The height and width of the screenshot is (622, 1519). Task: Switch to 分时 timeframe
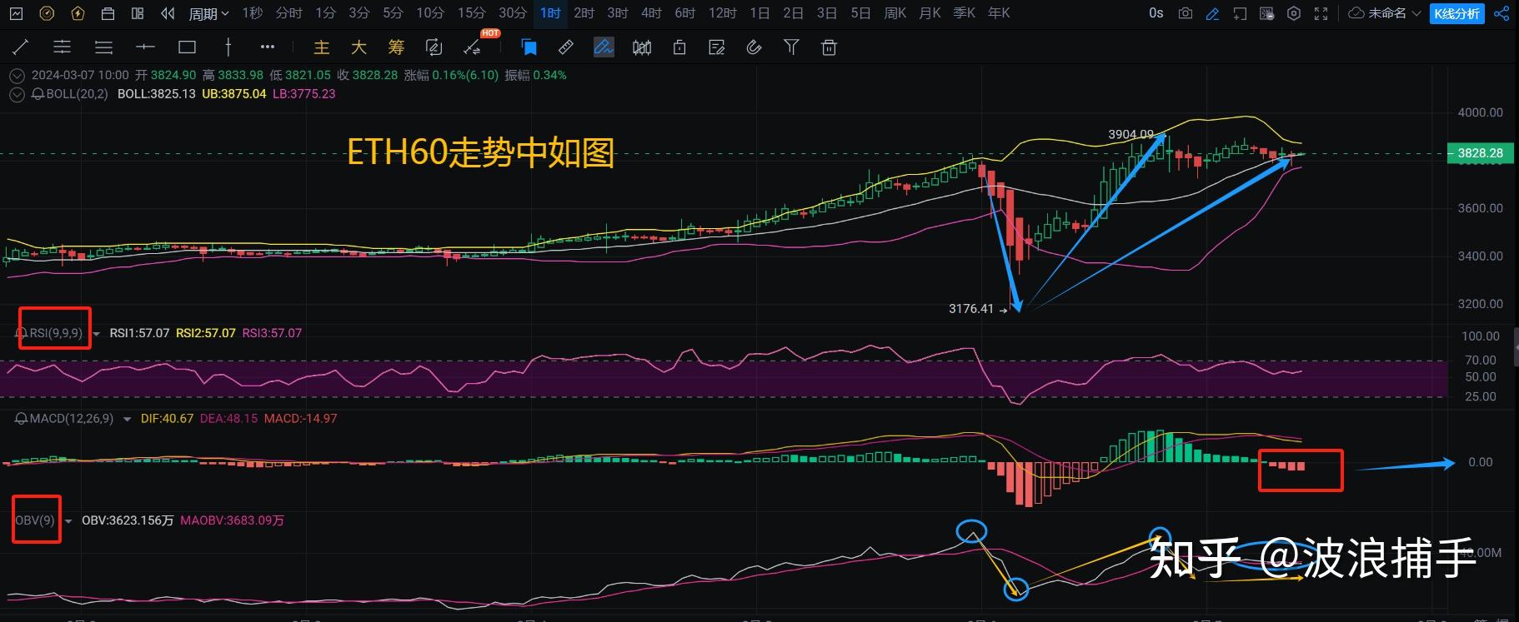click(289, 13)
